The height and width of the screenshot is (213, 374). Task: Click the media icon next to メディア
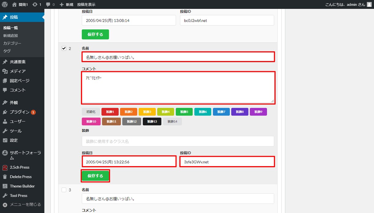click(x=5, y=71)
